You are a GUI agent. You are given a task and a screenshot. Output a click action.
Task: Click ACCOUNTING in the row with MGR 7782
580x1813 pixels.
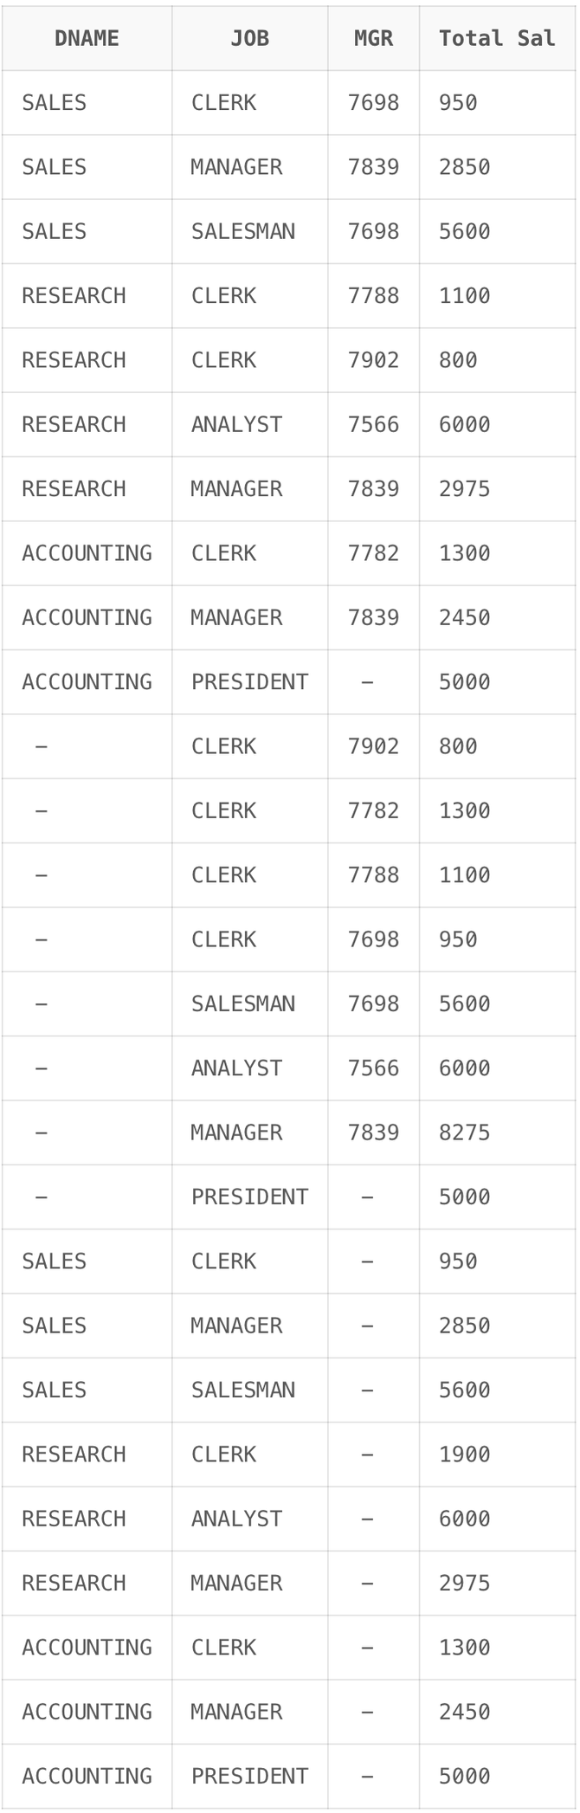point(87,553)
